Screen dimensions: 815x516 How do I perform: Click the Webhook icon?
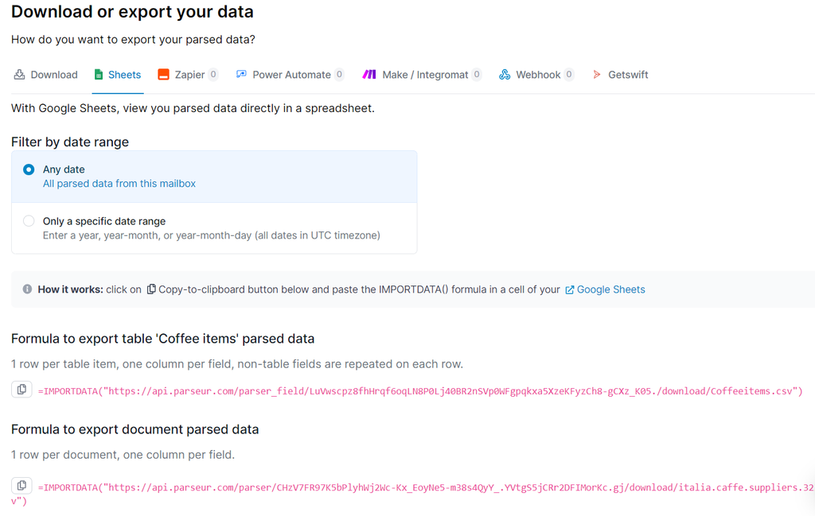[x=504, y=74]
